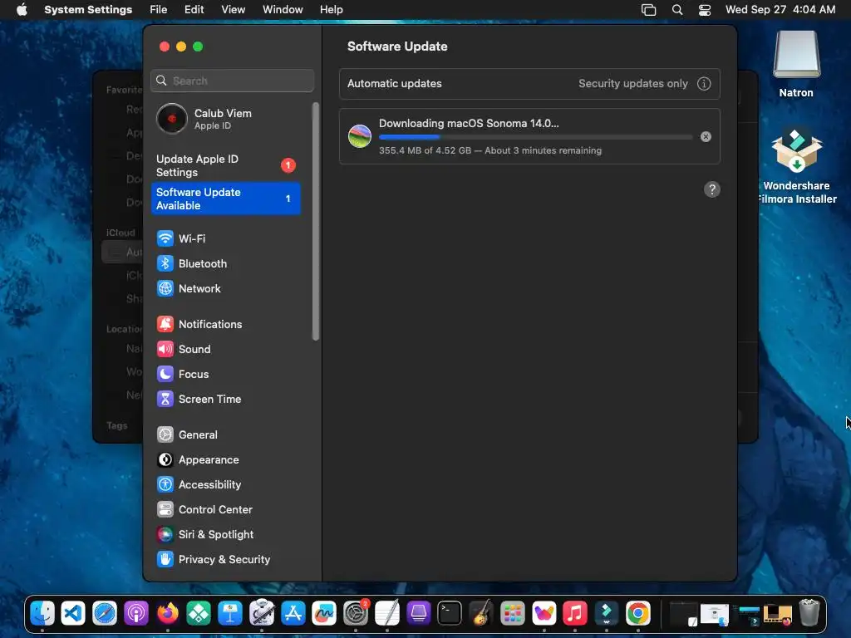This screenshot has height=638, width=851.
Task: Open Privacy & Security settings
Action: click(225, 560)
